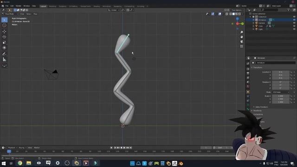
Task: Select the Scale tool
Action: click(x=4, y=42)
